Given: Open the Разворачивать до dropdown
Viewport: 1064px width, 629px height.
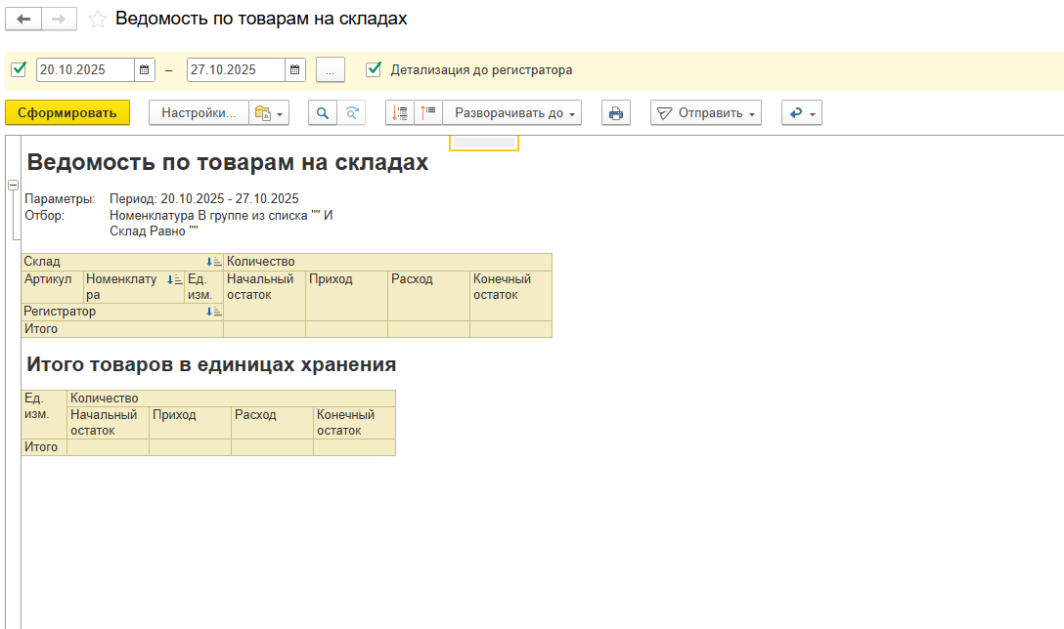Looking at the screenshot, I should coord(512,113).
